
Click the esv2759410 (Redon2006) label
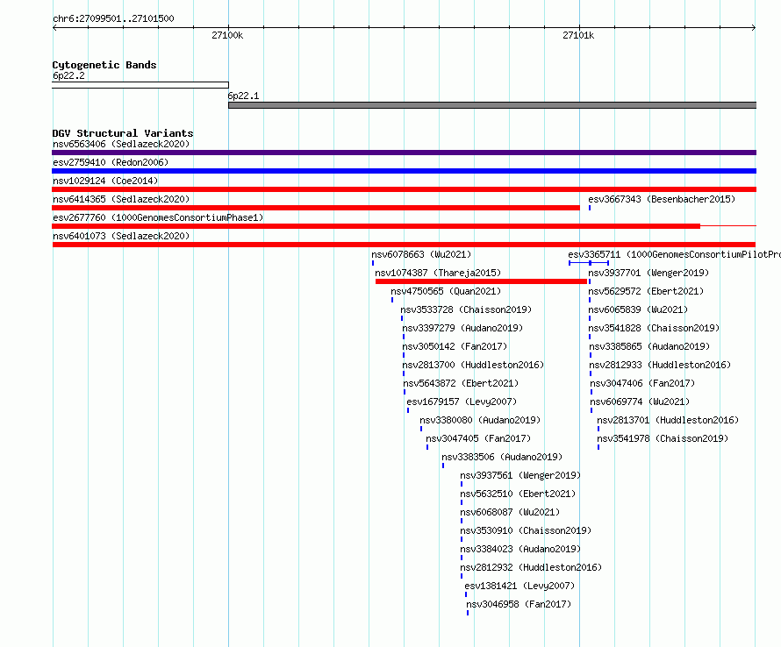[x=111, y=162]
